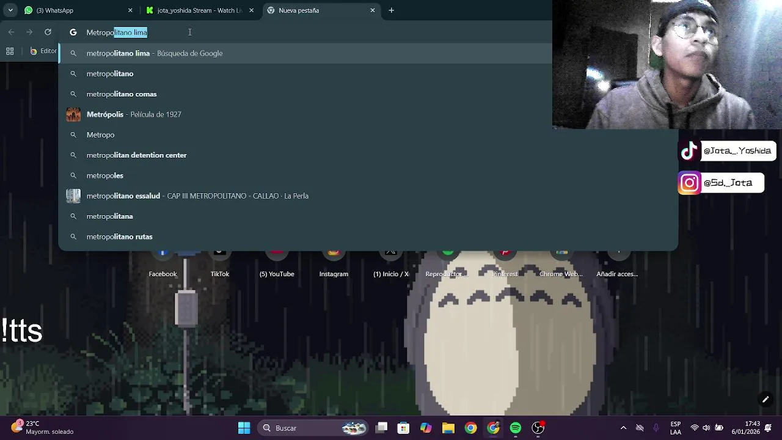Close the jota_yoshida Stream tab
Screen dimensions: 782x440
(x=251, y=10)
